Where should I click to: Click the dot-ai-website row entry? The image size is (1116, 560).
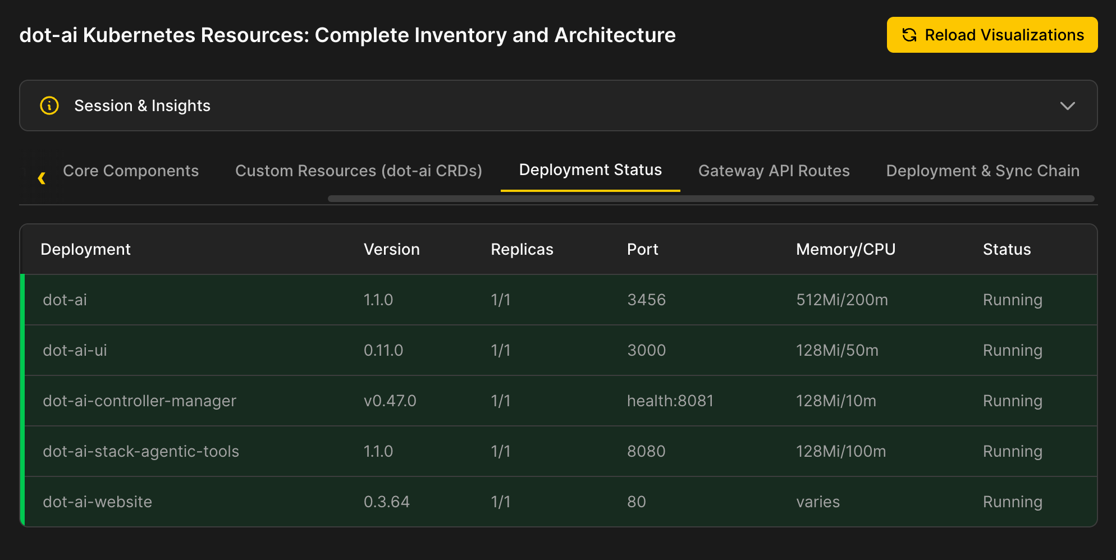point(98,502)
